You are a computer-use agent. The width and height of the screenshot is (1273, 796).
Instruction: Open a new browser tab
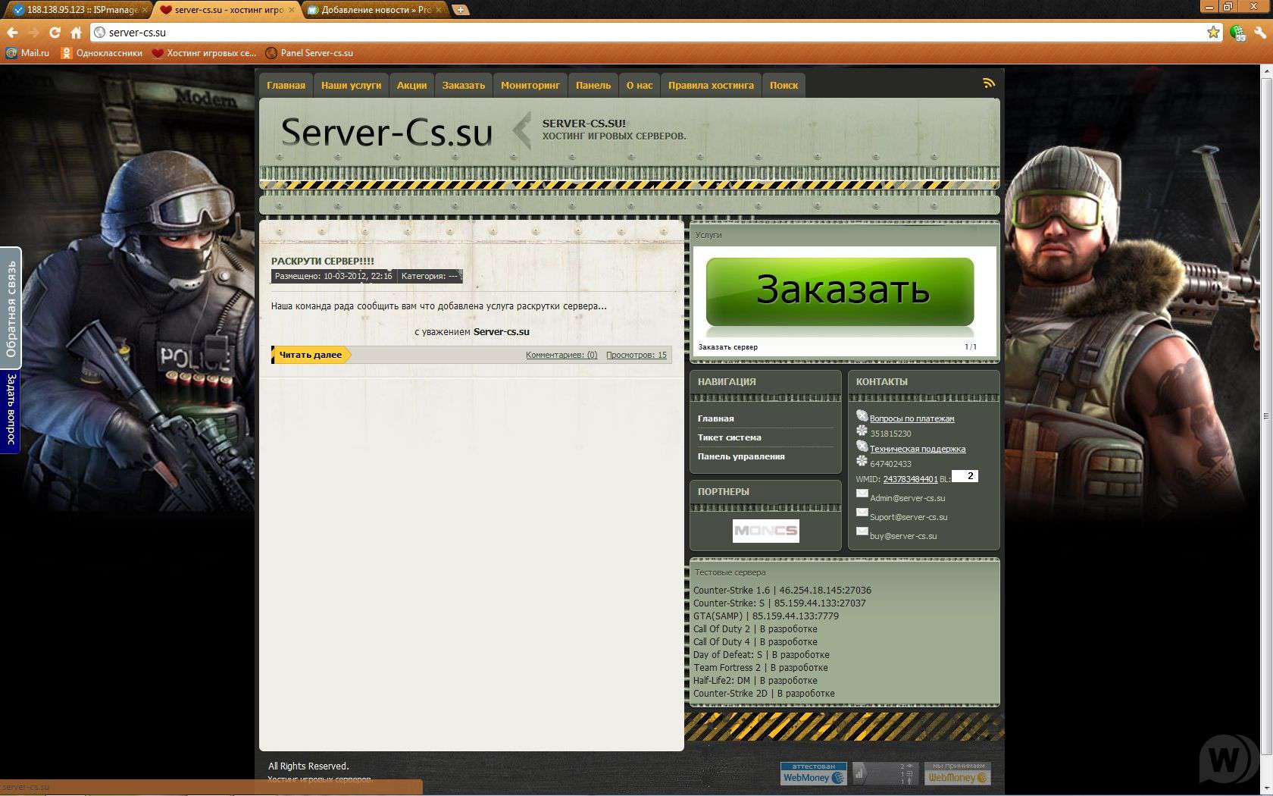(x=460, y=10)
